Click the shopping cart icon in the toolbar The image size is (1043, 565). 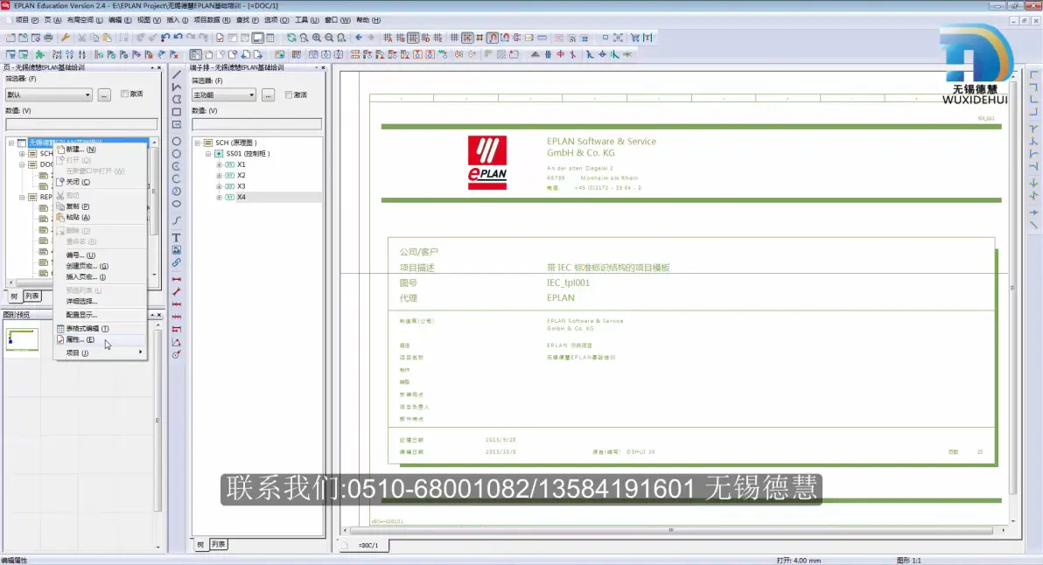click(x=635, y=38)
